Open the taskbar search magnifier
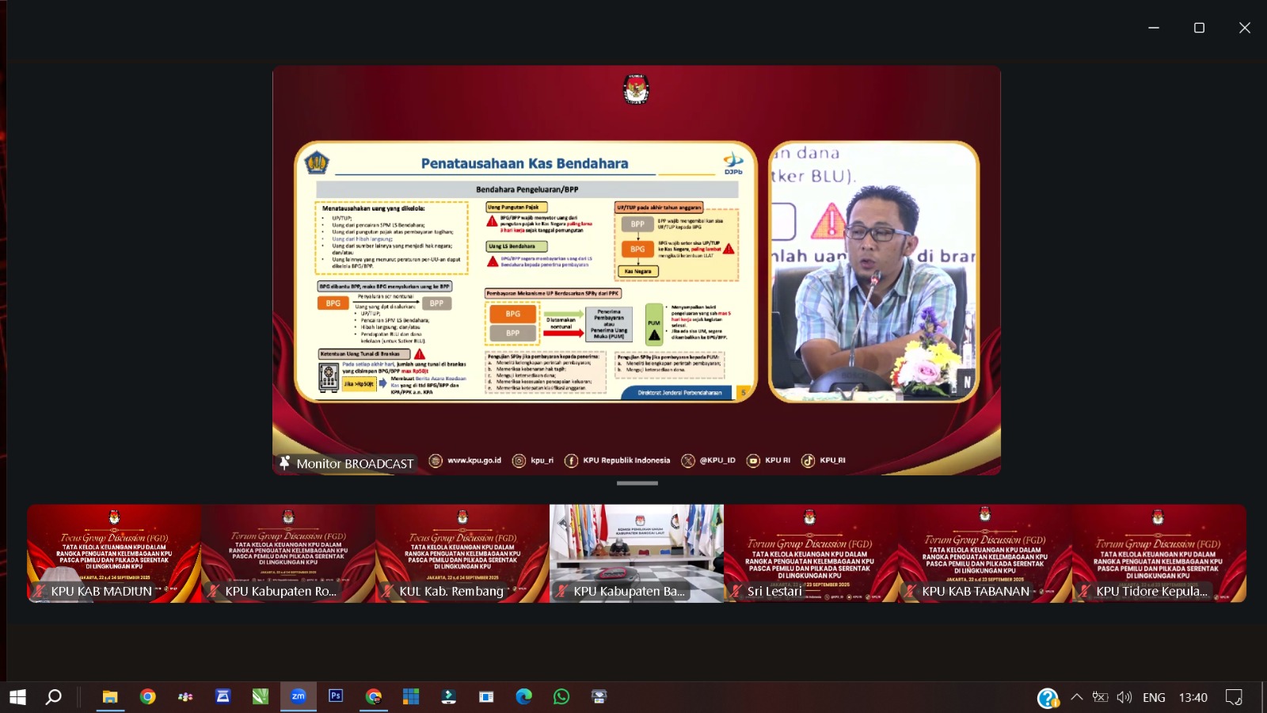The image size is (1267, 713). point(53,697)
